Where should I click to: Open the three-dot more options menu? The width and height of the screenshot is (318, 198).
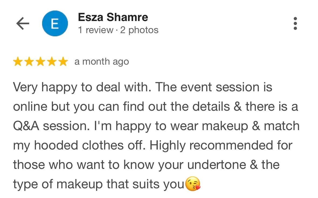(295, 24)
